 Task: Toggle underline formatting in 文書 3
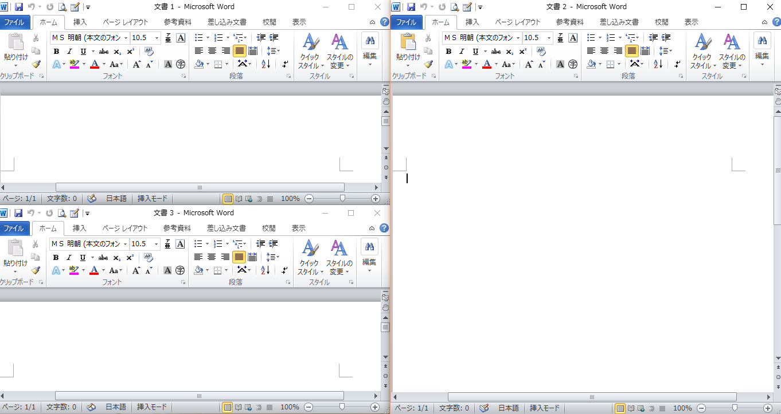[83, 257]
